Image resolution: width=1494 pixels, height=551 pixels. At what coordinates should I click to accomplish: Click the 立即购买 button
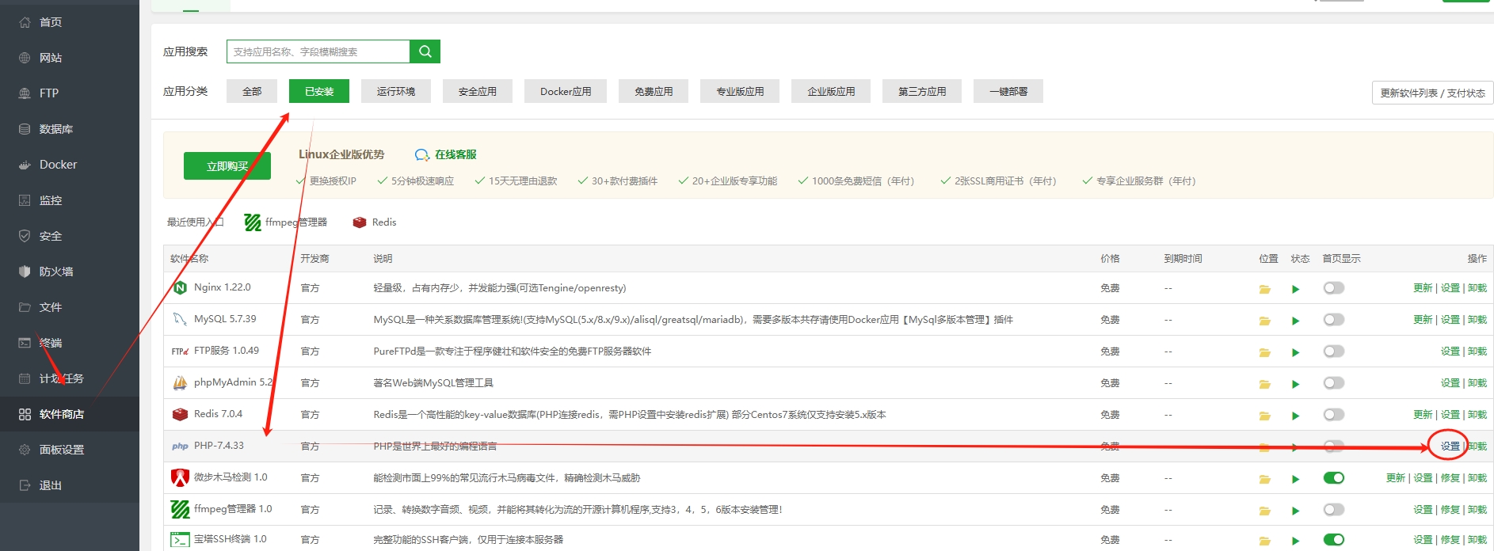pyautogui.click(x=227, y=166)
